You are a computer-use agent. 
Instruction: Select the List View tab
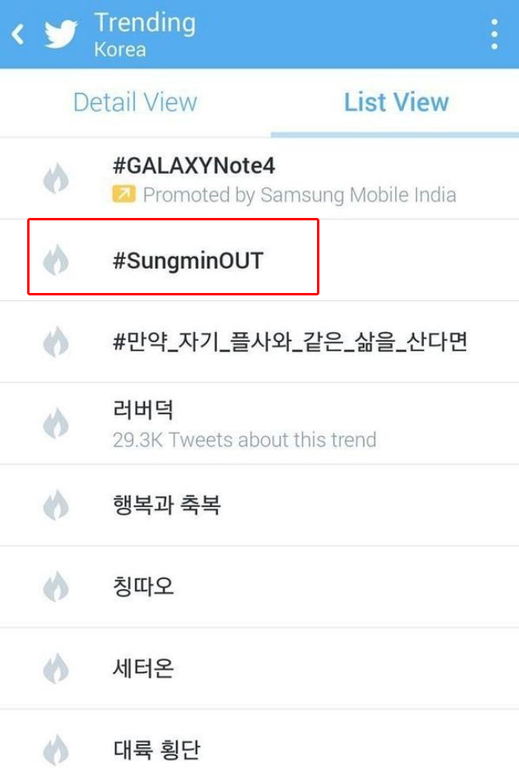[x=396, y=102]
